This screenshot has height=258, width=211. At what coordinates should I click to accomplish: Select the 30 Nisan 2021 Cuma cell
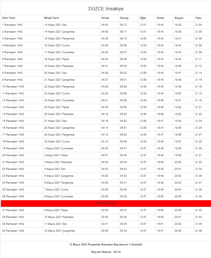[x=57, y=142]
